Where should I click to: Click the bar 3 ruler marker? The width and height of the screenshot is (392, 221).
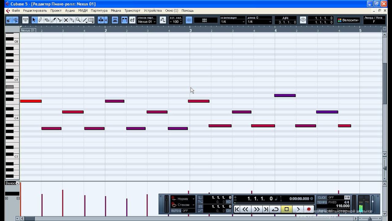click(x=190, y=30)
